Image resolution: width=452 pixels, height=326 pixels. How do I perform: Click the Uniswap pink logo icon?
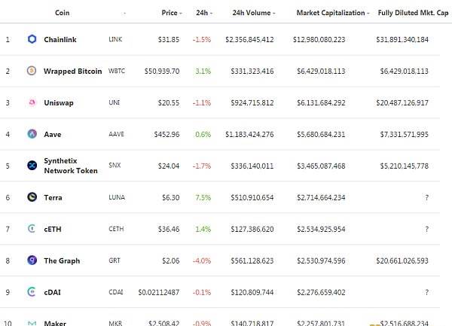[32, 102]
